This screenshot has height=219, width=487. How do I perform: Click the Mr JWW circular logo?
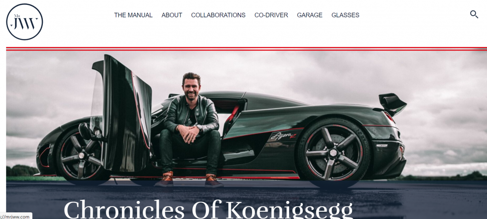coord(25,22)
